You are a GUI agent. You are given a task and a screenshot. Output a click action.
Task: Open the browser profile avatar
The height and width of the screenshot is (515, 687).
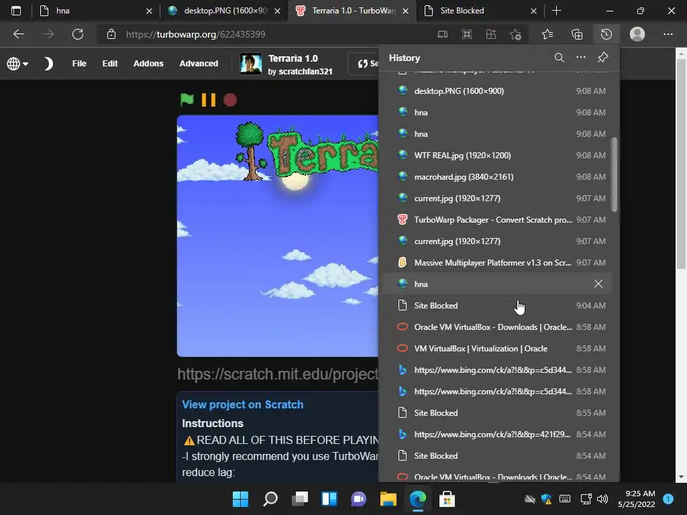[x=637, y=34]
